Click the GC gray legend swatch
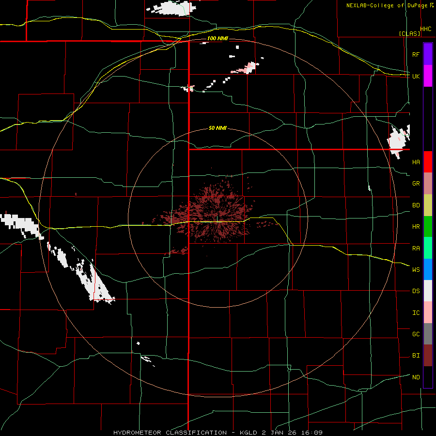The width and height of the screenshot is (436, 436). coord(428,334)
